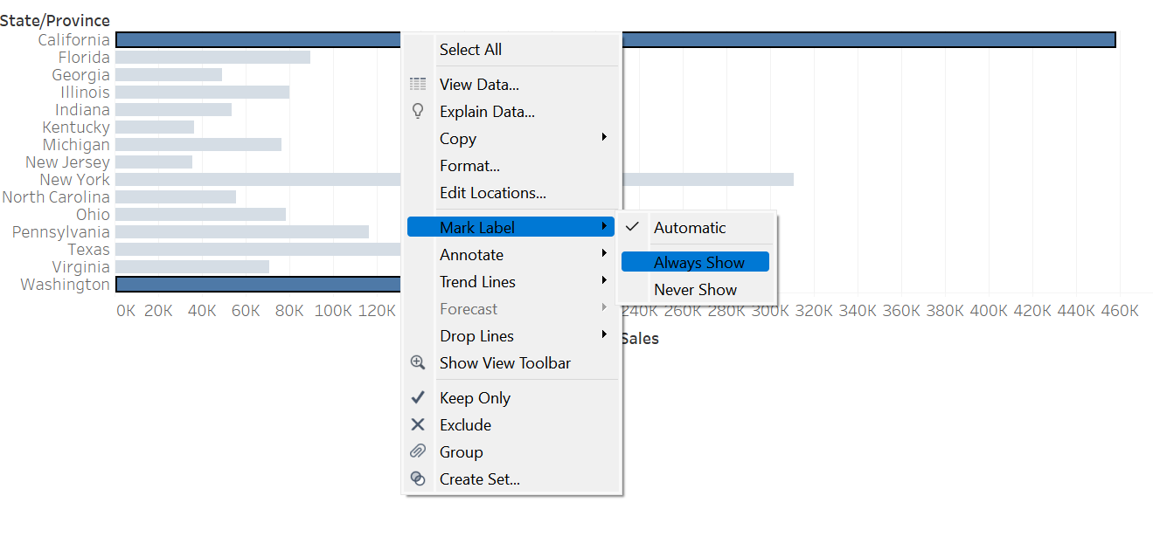The height and width of the screenshot is (537, 1153).
Task: Expand Copy submenu arrow
Action: (x=604, y=138)
